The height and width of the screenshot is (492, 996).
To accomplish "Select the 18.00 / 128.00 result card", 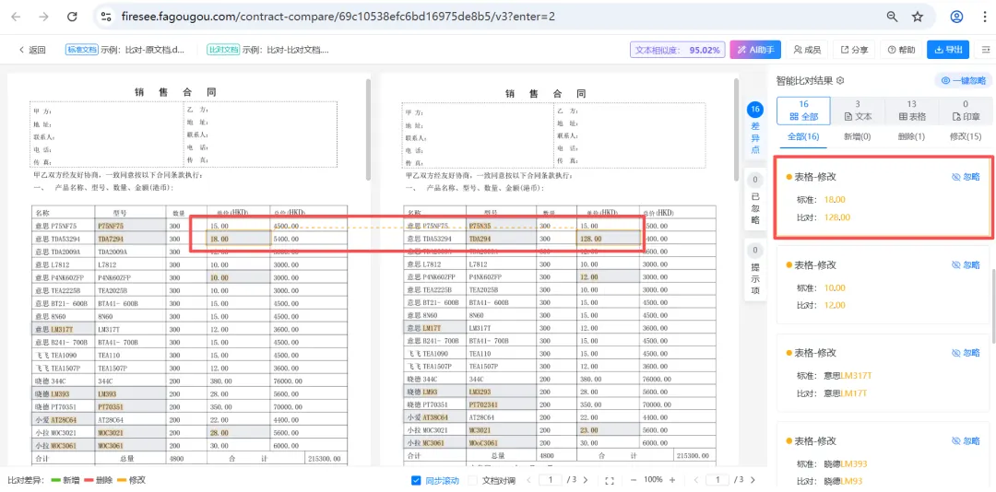I will click(x=883, y=197).
